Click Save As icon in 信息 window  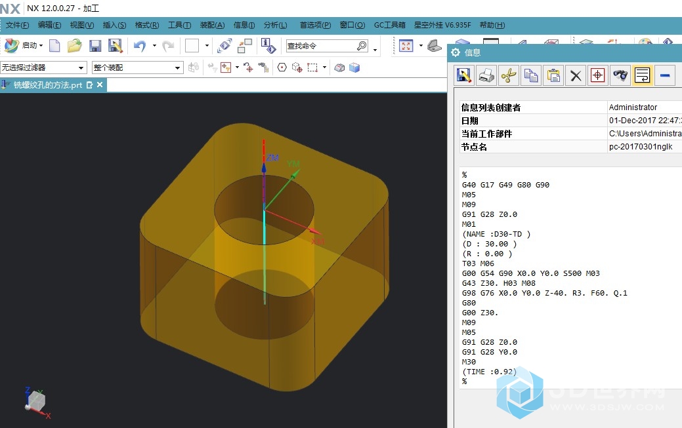(x=464, y=75)
